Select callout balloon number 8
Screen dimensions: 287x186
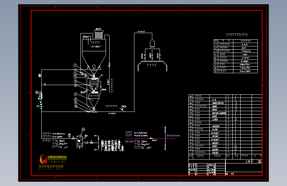click(75, 99)
